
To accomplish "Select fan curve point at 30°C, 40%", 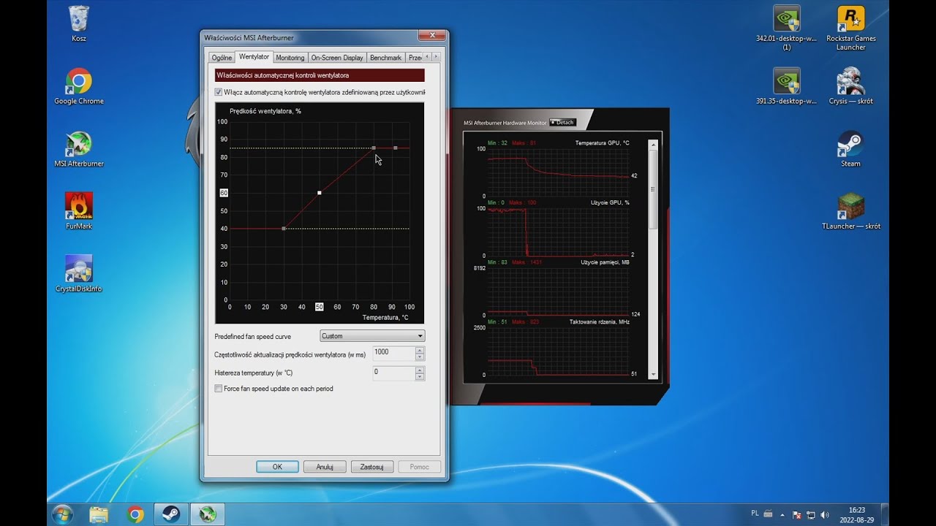I will pos(284,229).
